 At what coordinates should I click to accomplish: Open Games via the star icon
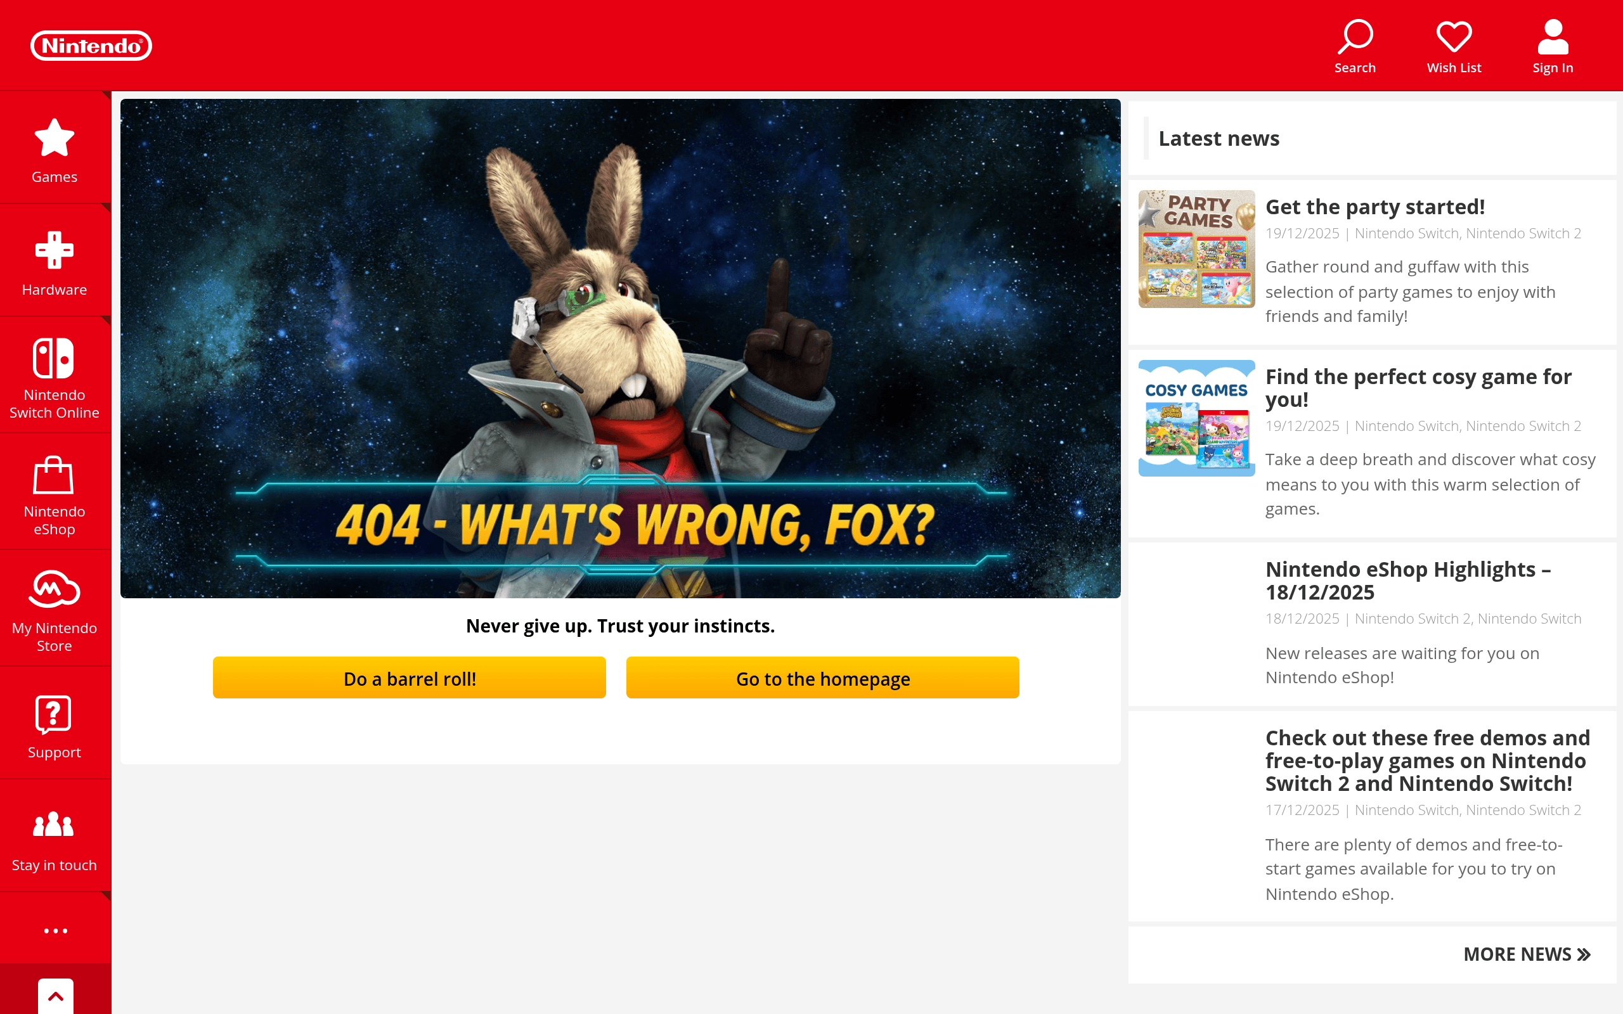(55, 138)
